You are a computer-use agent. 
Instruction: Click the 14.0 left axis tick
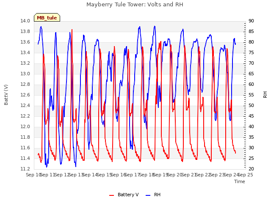click(x=25, y=21)
